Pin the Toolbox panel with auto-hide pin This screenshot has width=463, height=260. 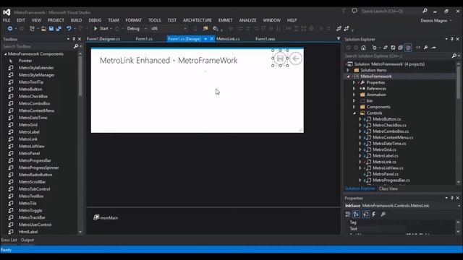(x=74, y=39)
